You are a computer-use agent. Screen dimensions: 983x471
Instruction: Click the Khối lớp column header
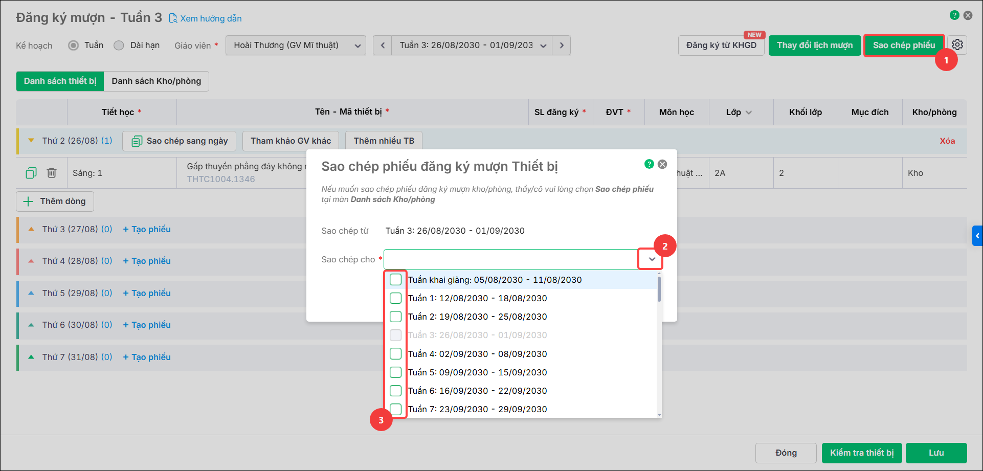(806, 112)
